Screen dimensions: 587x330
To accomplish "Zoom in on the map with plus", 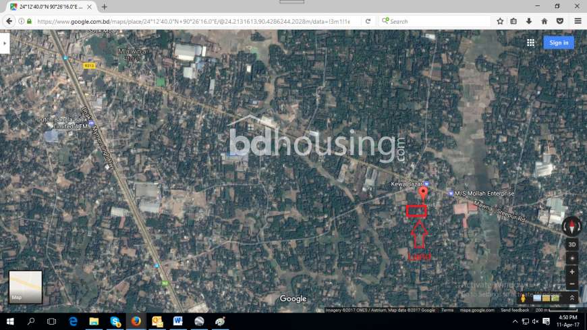I will [x=571, y=272].
